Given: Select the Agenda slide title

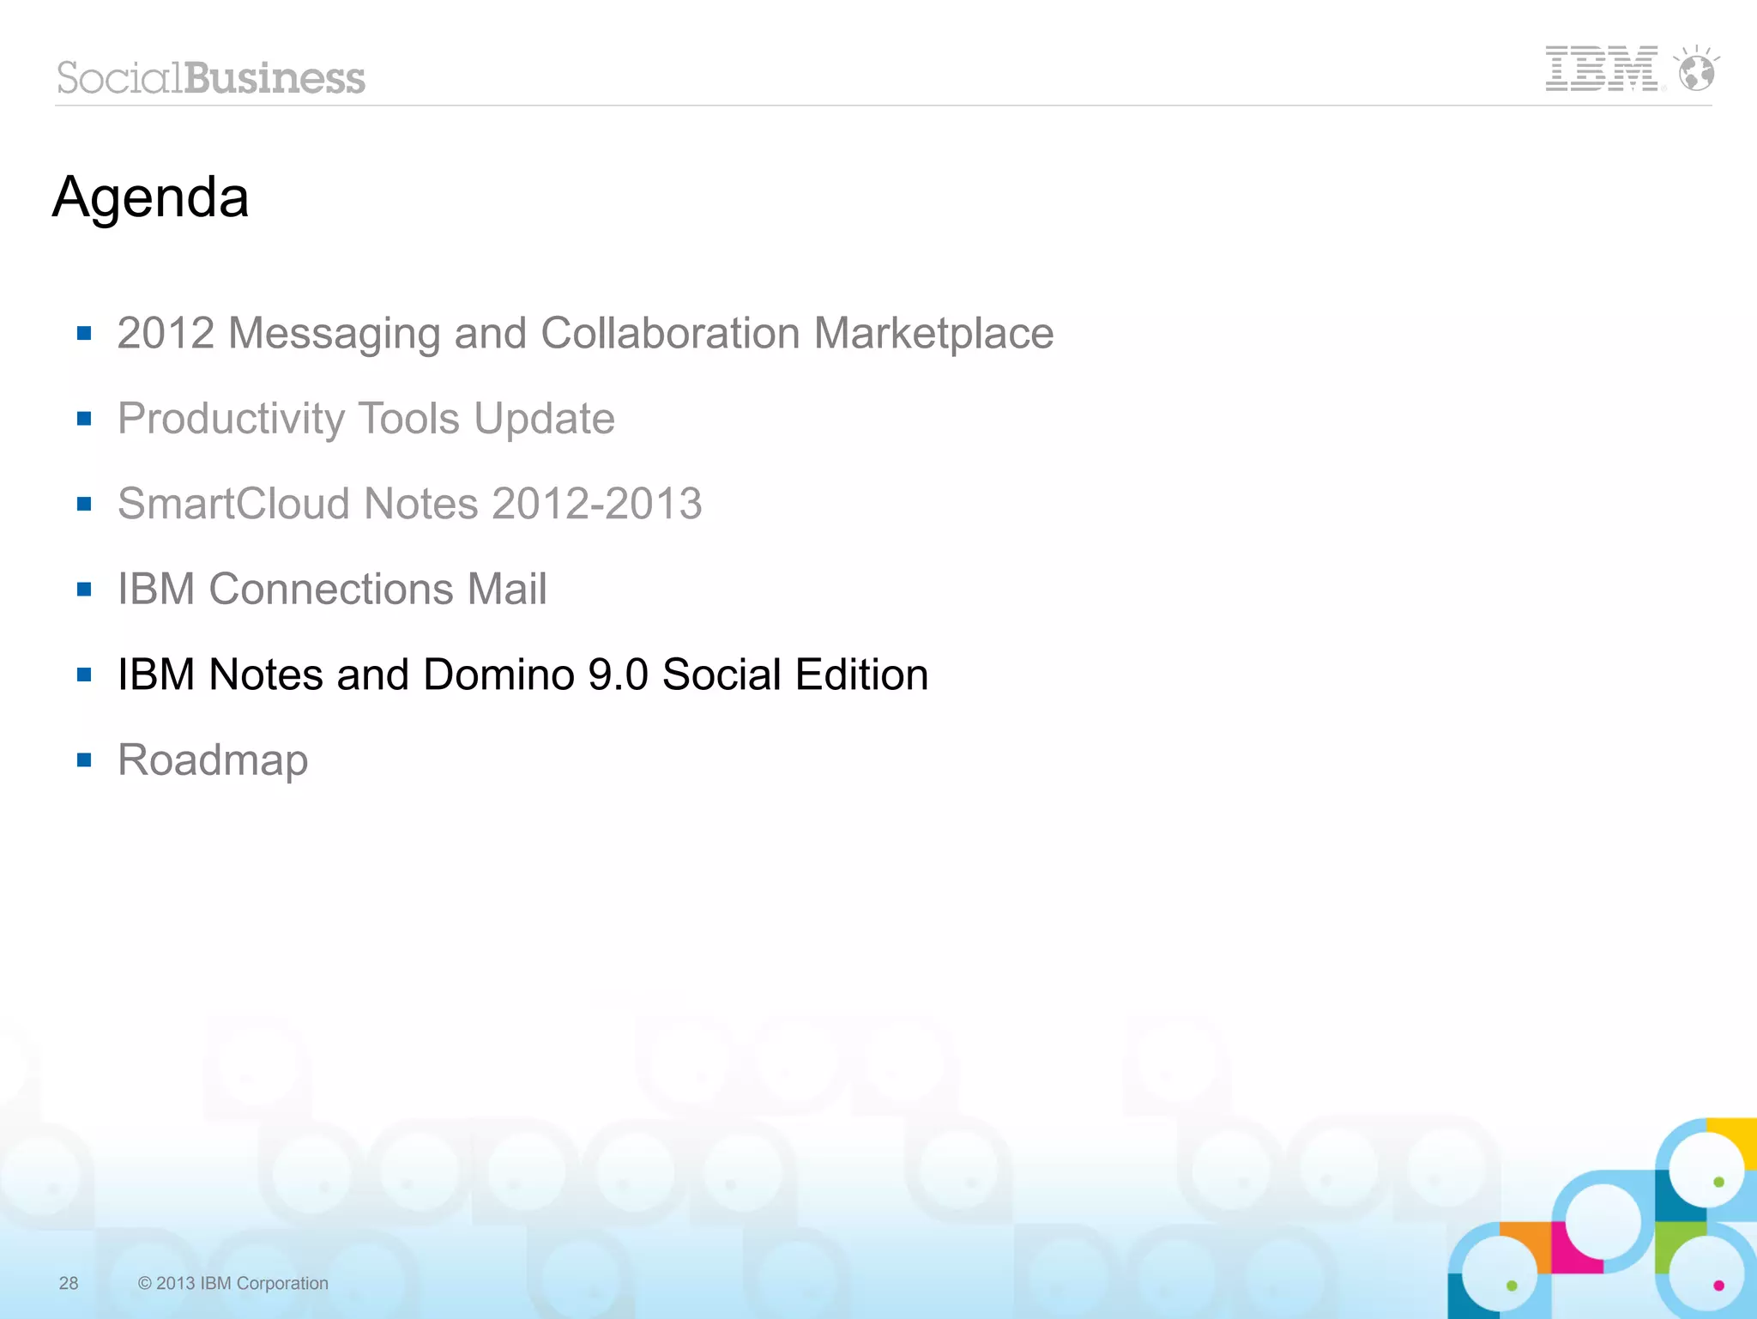Looking at the screenshot, I should [151, 197].
